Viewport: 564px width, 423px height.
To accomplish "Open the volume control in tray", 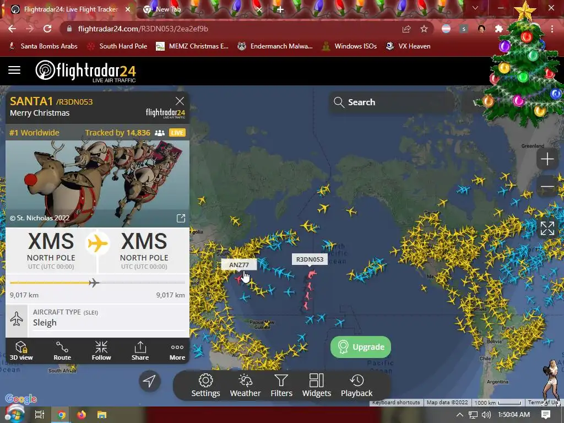I will coord(486,415).
